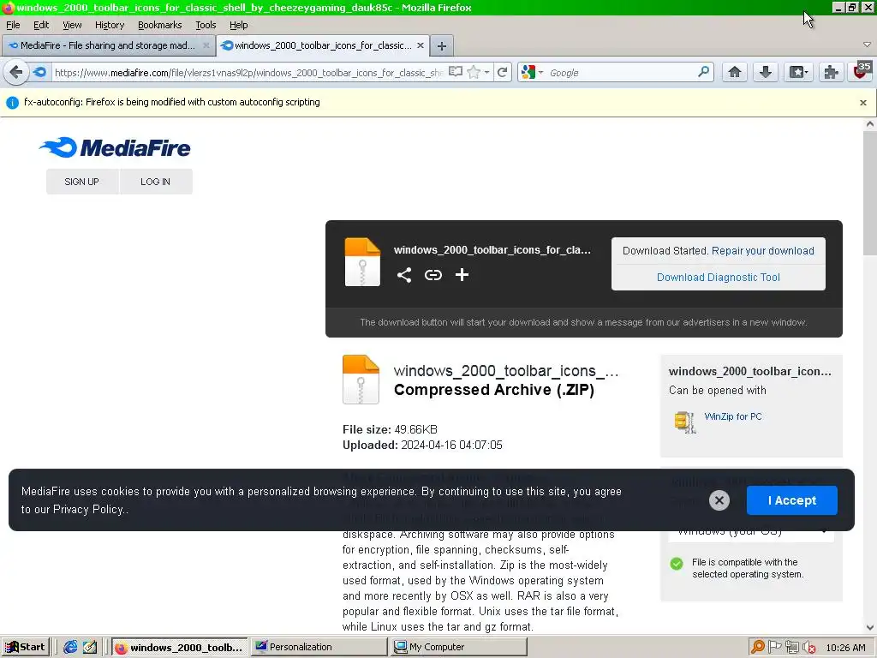Viewport: 877px width, 658px height.
Task: Open reader view book icon
Action: point(456,72)
